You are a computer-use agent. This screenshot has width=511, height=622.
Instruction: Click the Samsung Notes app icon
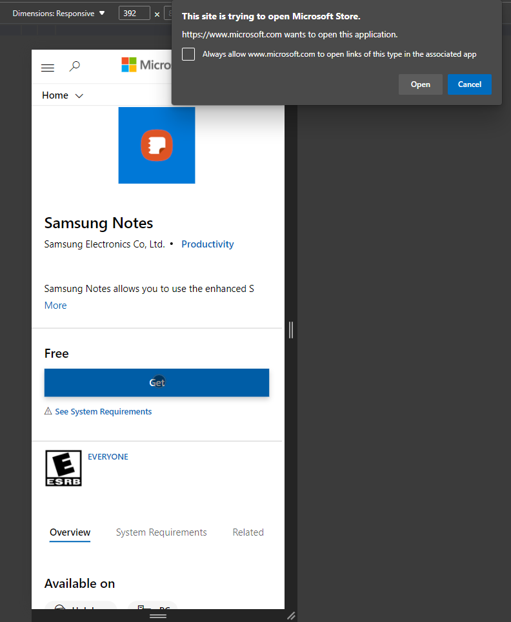click(157, 145)
